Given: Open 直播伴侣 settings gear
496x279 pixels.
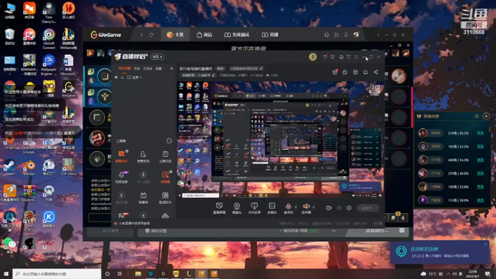Looking at the screenshot, I should pyautogui.click(x=349, y=208).
